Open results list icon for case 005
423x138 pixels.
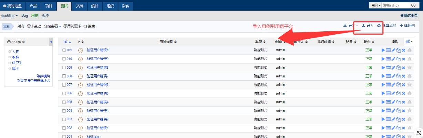389,102
